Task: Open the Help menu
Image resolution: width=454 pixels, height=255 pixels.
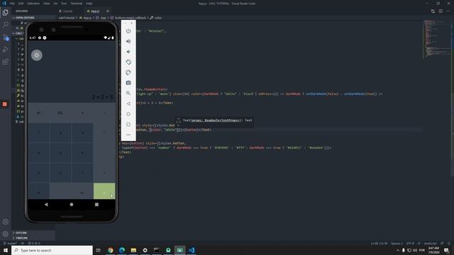Action: pyautogui.click(x=89, y=4)
